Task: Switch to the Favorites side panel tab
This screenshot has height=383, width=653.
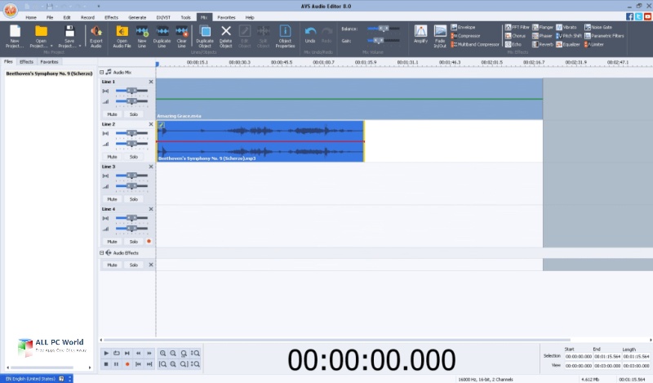Action: click(x=50, y=61)
